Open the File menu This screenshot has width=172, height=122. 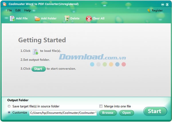(9, 10)
